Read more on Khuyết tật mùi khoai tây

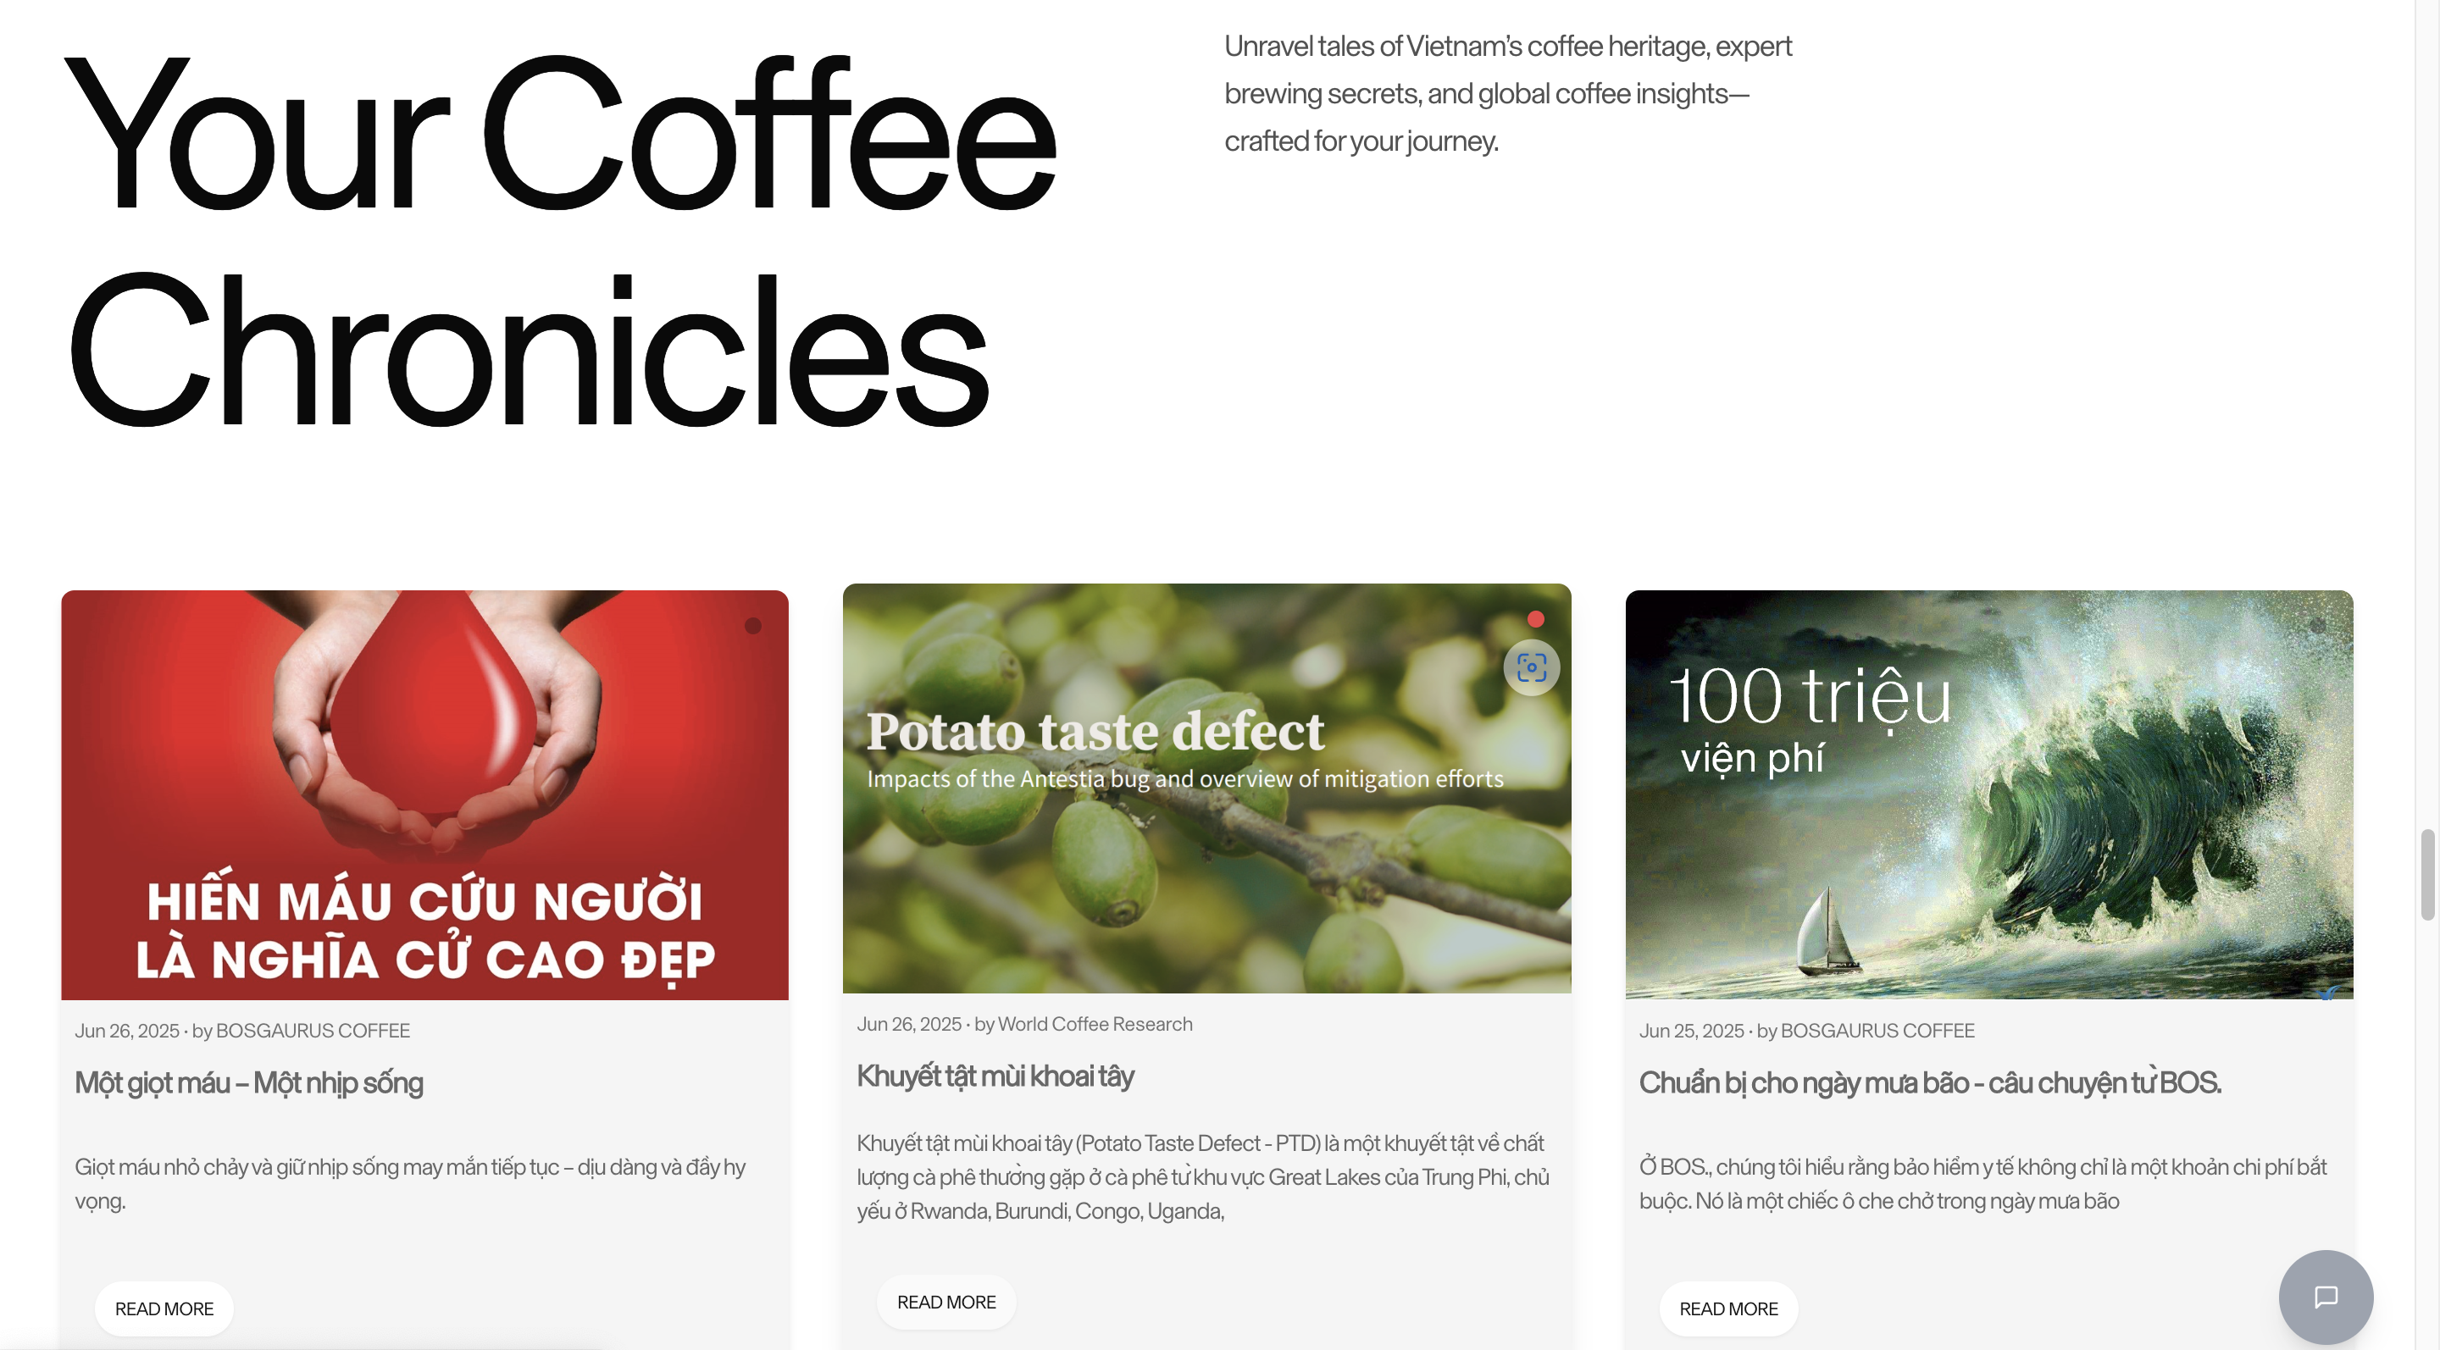coord(946,1302)
